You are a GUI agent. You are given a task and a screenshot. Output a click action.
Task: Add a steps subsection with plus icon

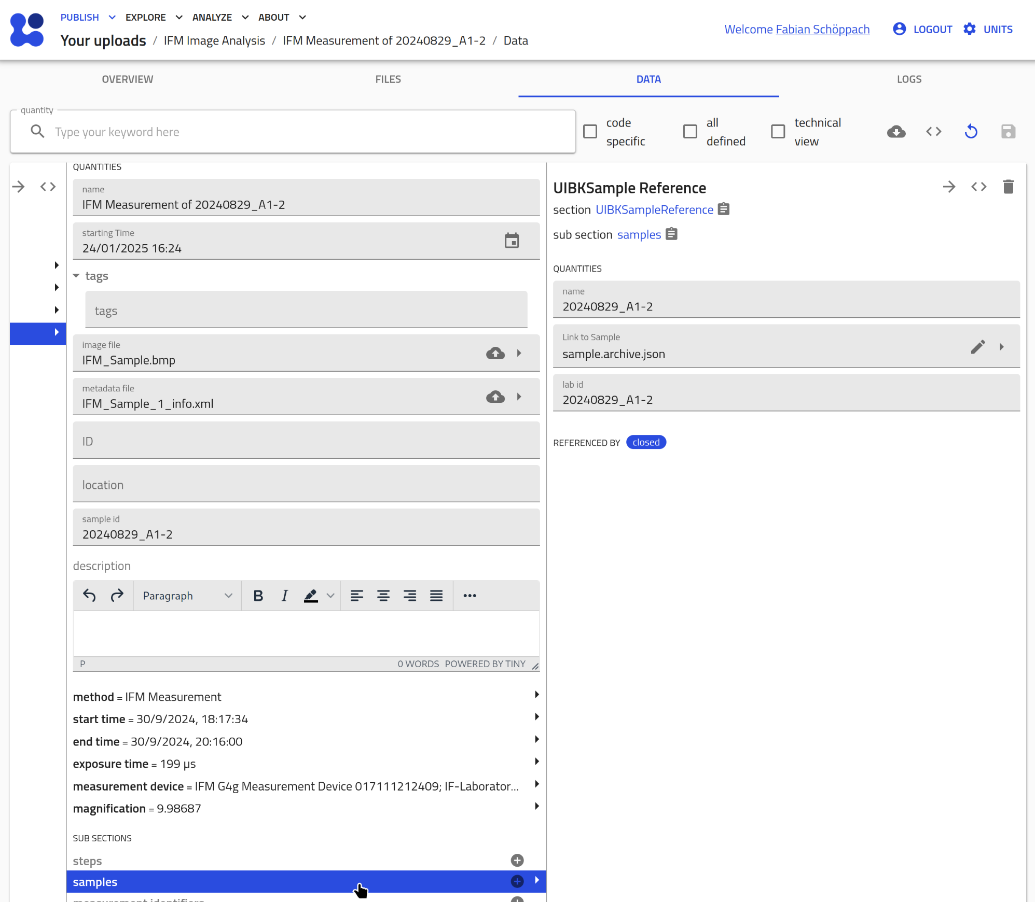(517, 861)
